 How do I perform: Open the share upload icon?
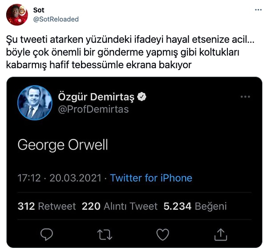pos(220,233)
